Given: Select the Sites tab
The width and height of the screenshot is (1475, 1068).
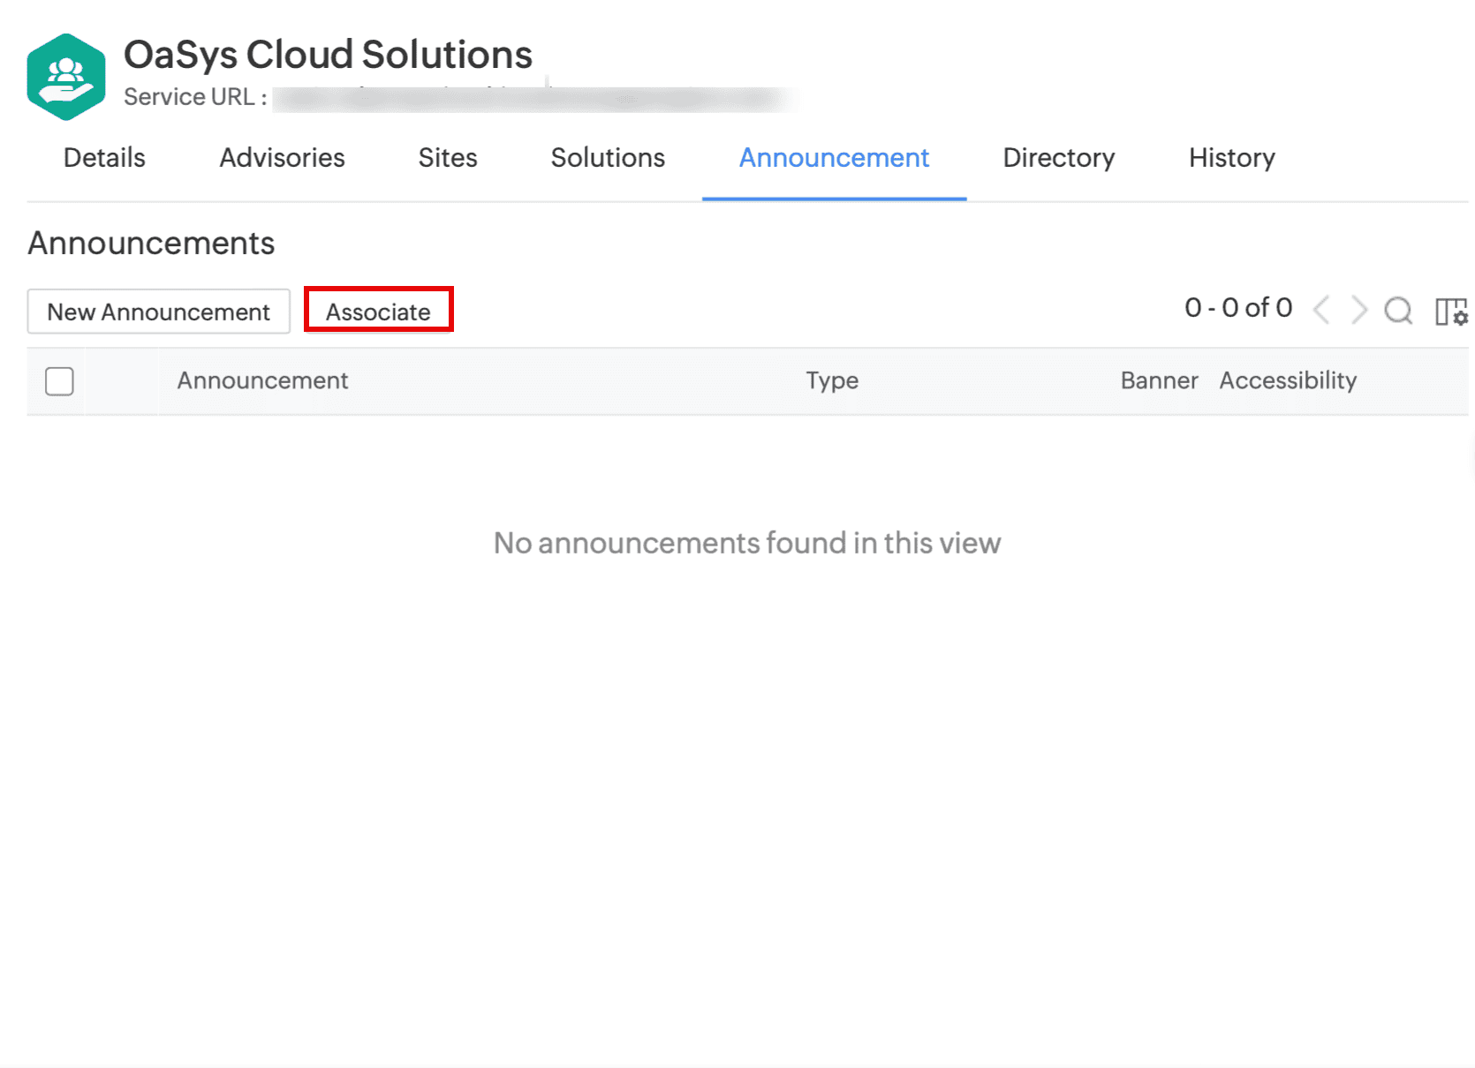Looking at the screenshot, I should 448,158.
